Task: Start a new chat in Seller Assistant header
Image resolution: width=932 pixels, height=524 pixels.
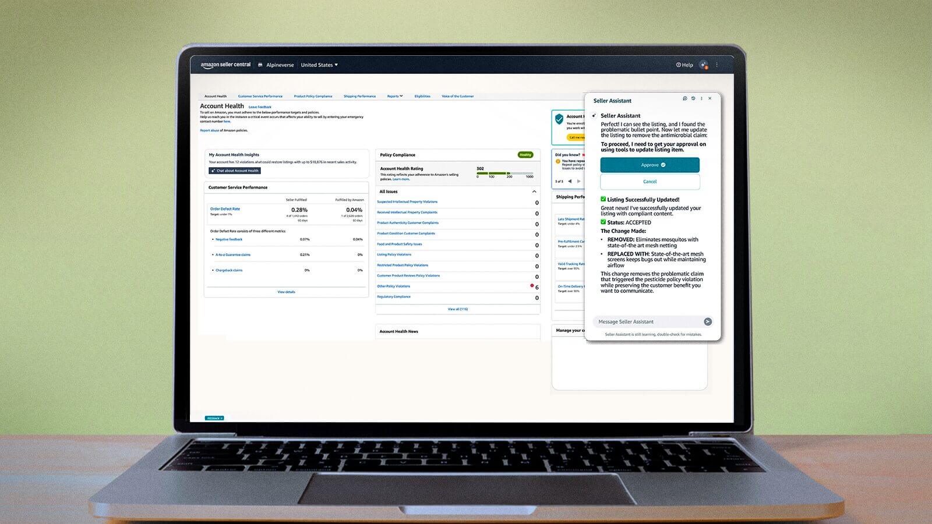Action: coord(684,98)
